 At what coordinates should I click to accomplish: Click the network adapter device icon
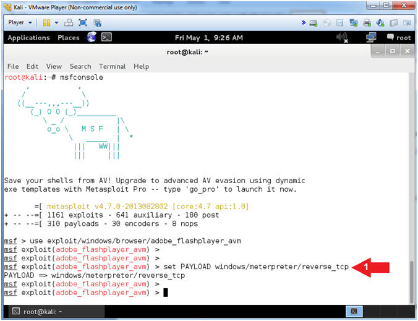tap(354, 23)
